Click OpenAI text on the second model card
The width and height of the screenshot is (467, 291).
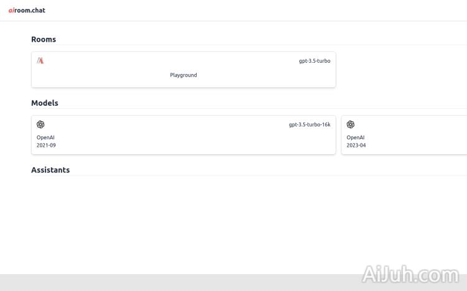coord(356,137)
